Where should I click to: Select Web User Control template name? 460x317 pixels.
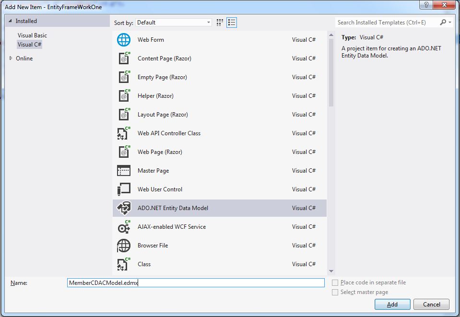tap(160, 189)
